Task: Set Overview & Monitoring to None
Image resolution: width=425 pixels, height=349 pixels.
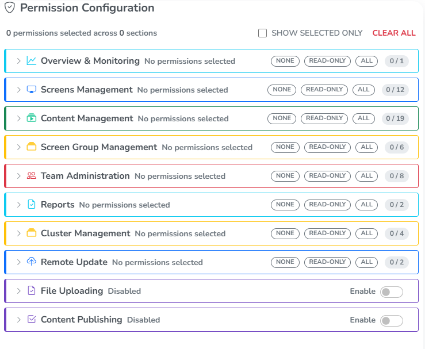Action: (285, 61)
